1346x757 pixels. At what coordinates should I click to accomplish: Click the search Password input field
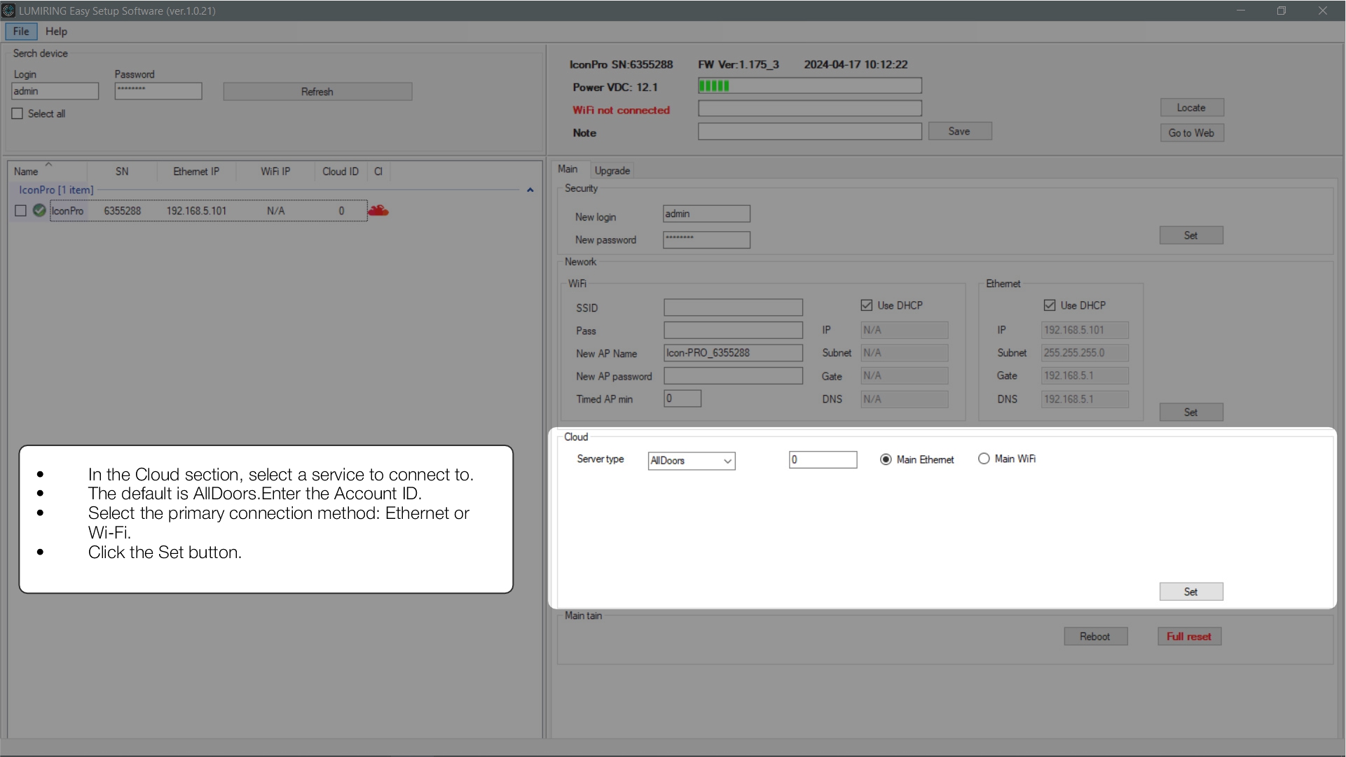coord(158,91)
